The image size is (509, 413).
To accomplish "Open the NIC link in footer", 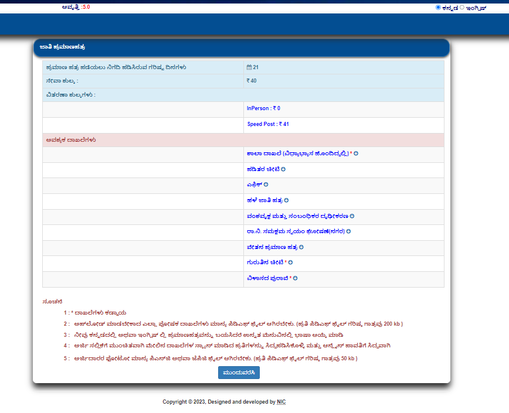I will pos(281,402).
